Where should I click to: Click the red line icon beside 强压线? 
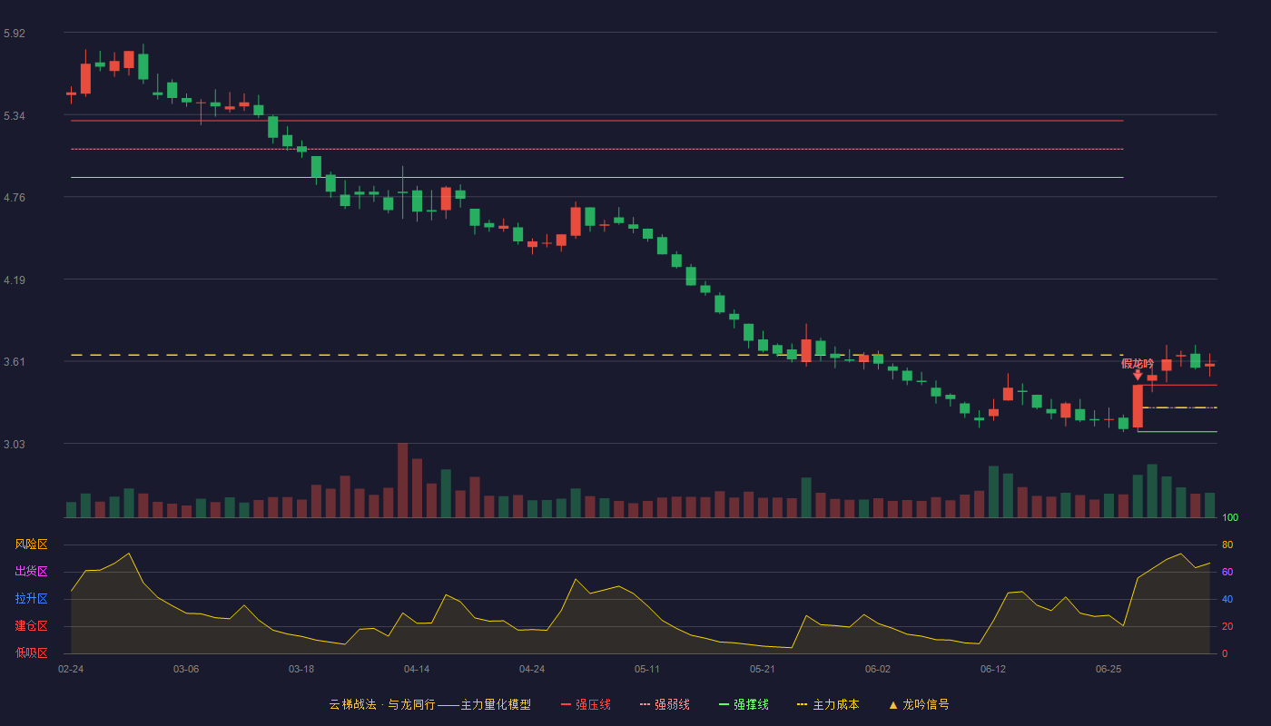pos(566,704)
